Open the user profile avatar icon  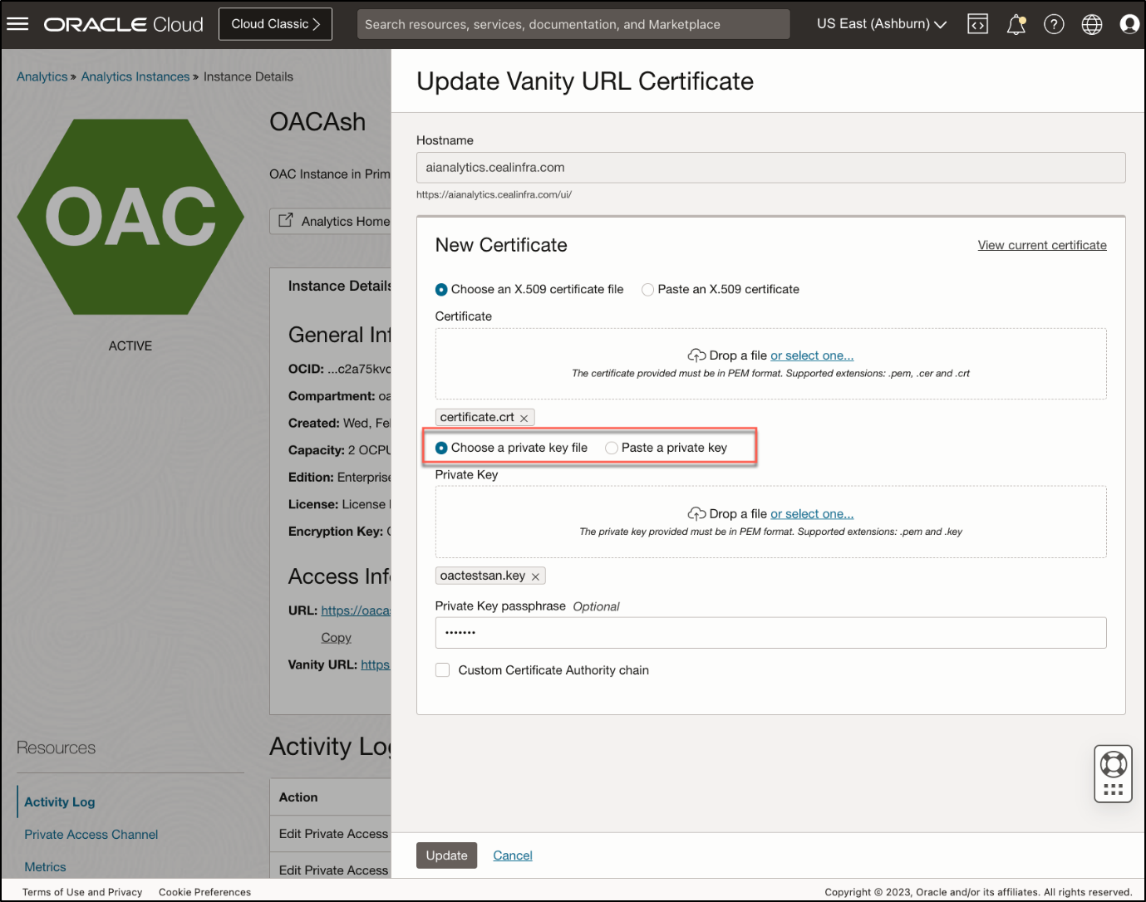pos(1129,24)
